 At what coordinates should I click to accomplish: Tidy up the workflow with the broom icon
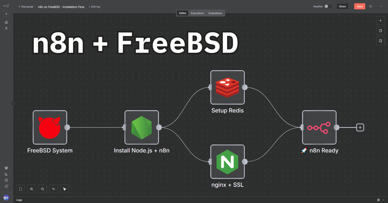point(64,189)
